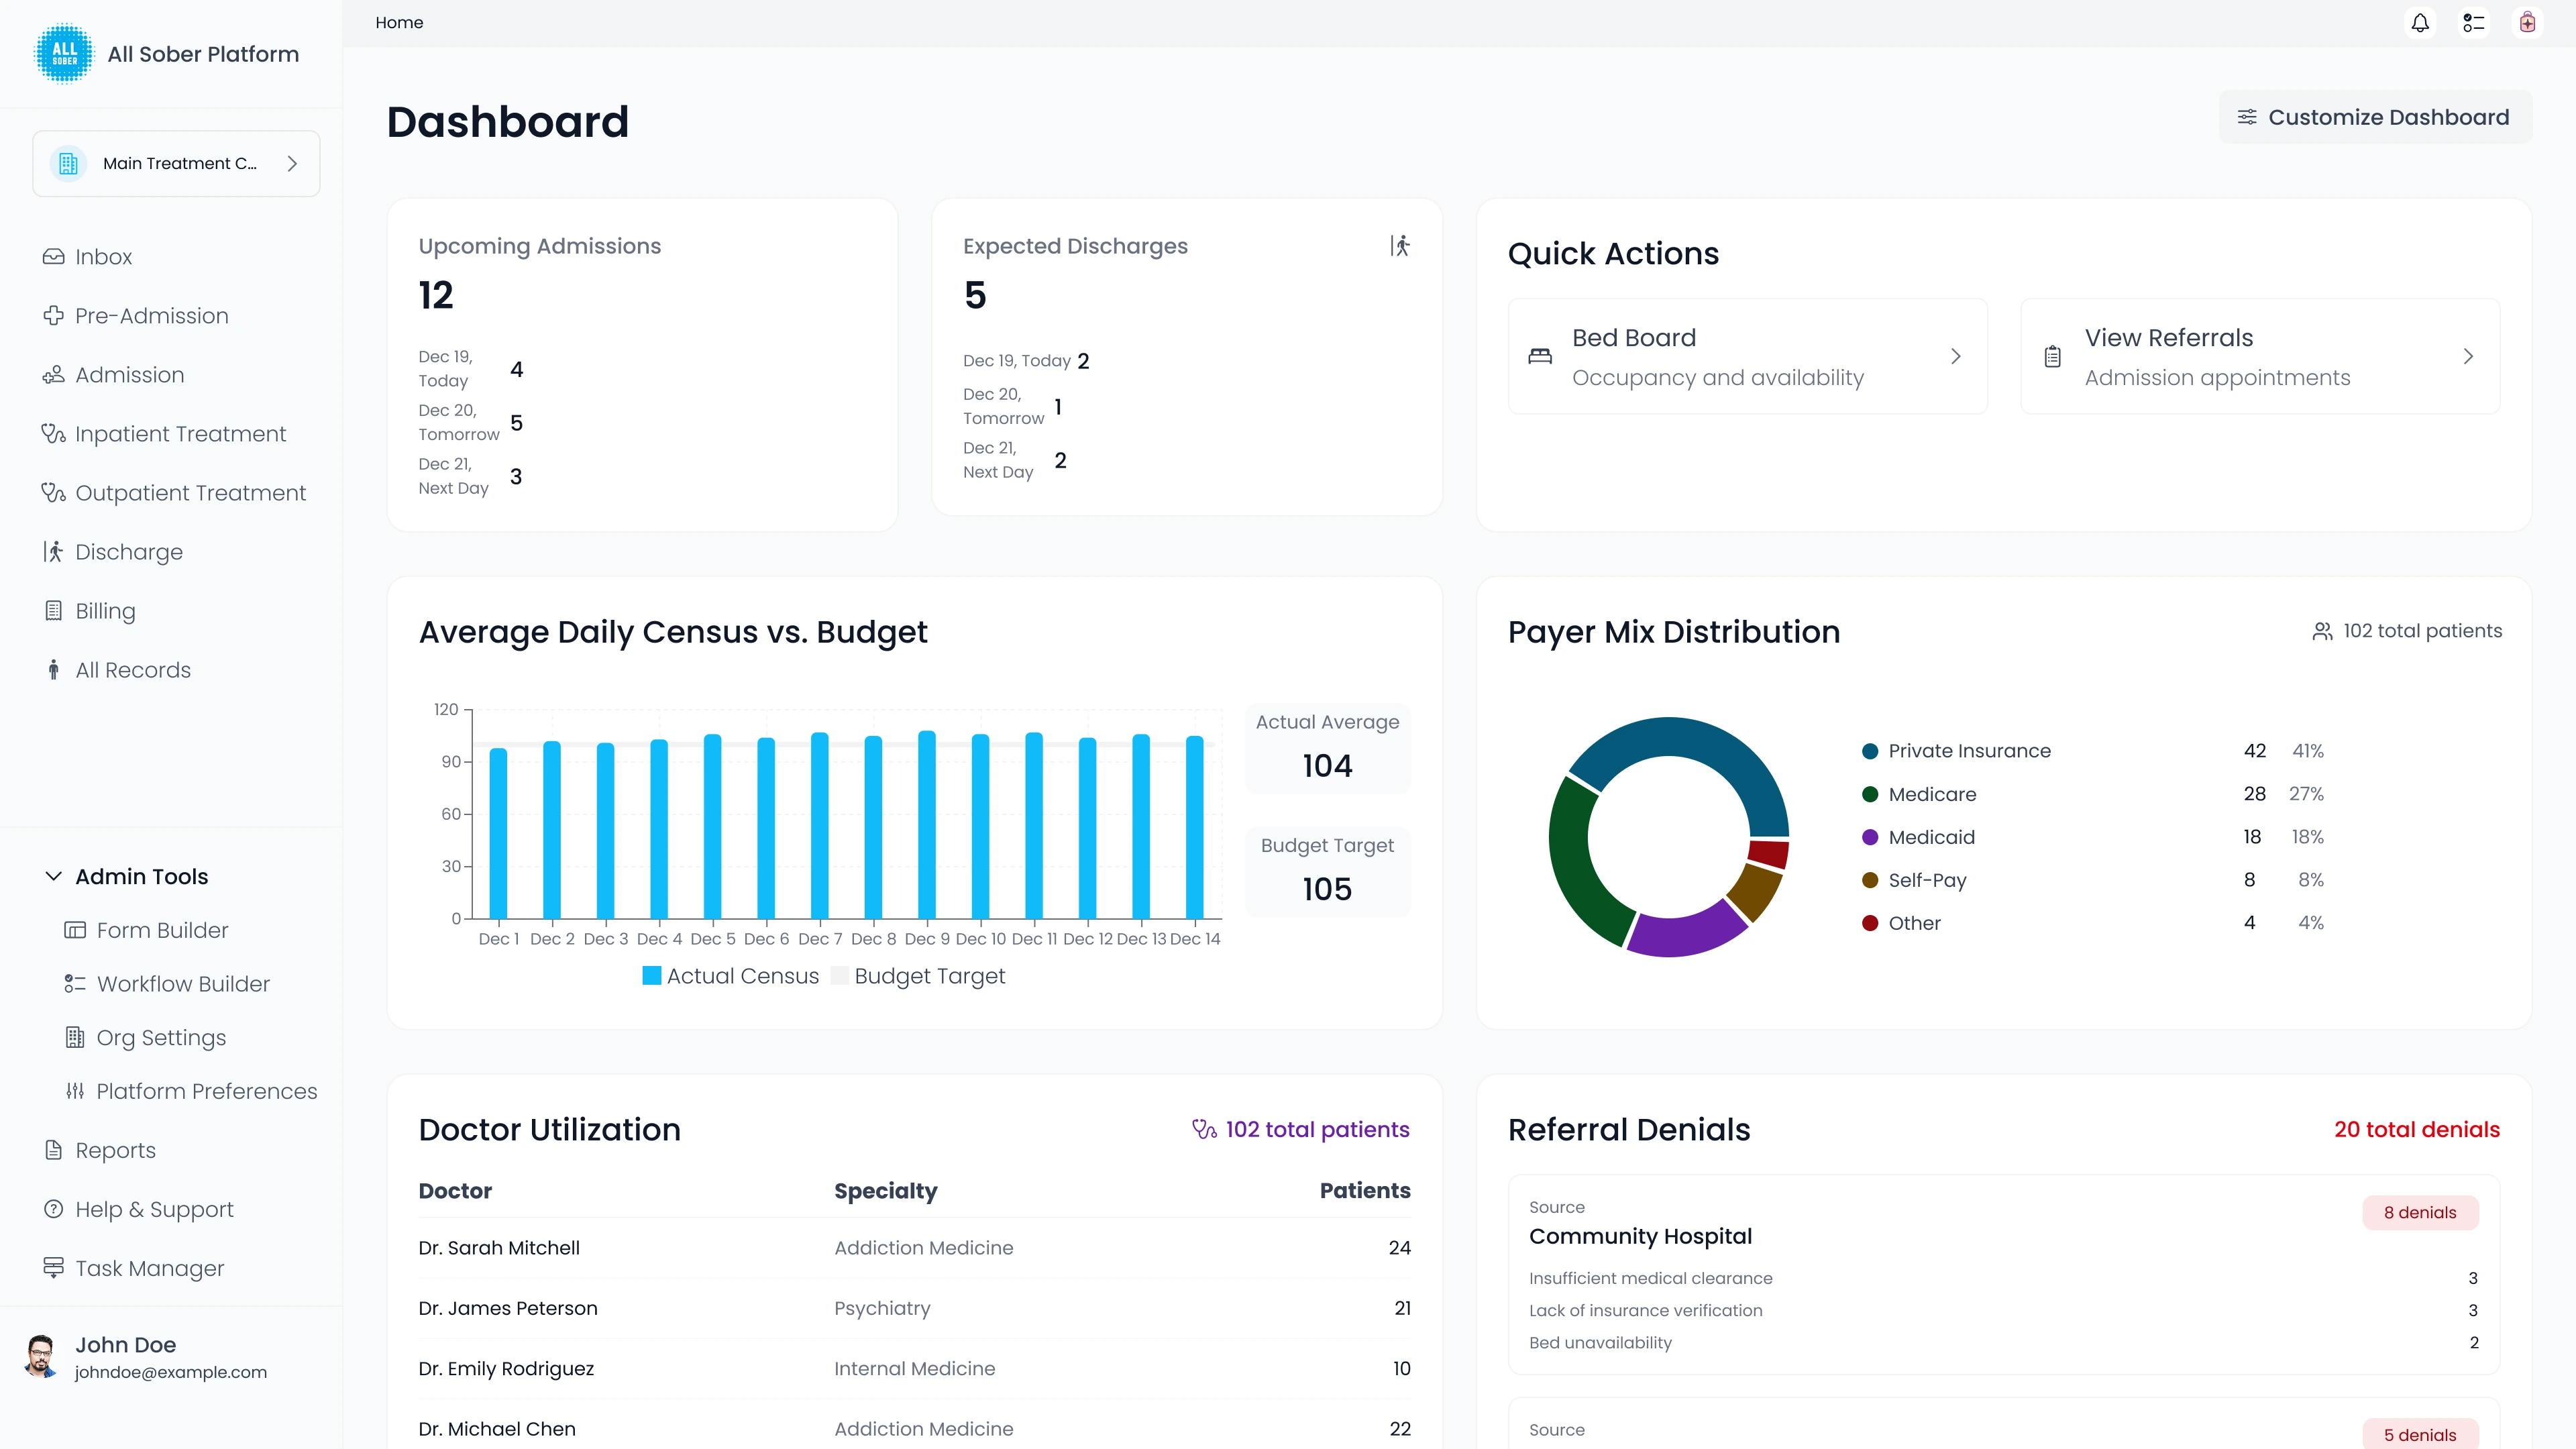Open the Bed Board quick action text
The height and width of the screenshot is (1449, 2576).
1634,338
